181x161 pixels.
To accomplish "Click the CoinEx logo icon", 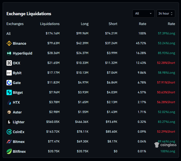I will tap(9, 132).
